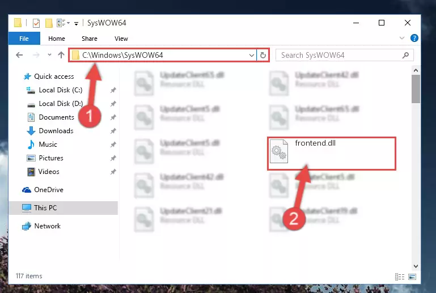436x293 pixels.
Task: Close the SysWOW64 window
Action: click(407, 23)
